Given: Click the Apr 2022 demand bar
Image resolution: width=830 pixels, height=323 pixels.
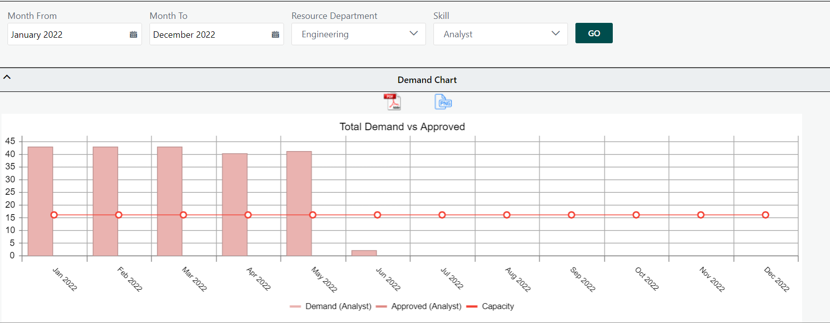Looking at the screenshot, I should click(235, 205).
